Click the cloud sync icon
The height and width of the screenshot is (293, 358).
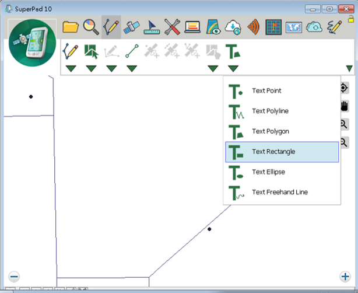[314, 27]
